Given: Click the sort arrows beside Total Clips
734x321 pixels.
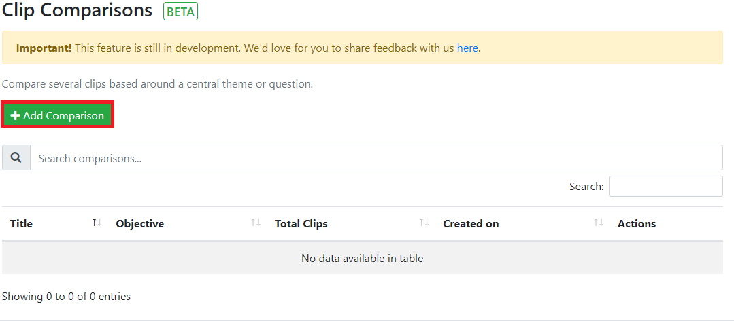Looking at the screenshot, I should pyautogui.click(x=424, y=223).
